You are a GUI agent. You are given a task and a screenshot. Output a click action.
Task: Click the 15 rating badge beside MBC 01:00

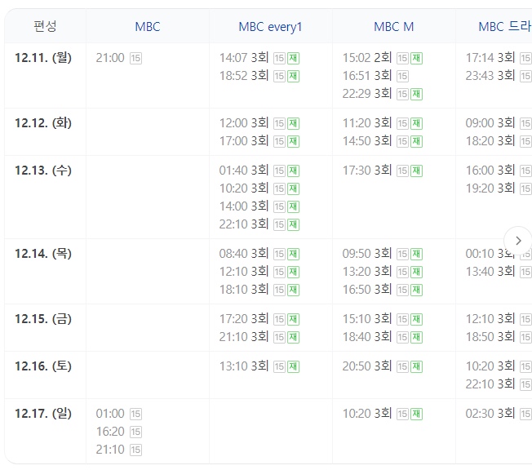[135, 414]
